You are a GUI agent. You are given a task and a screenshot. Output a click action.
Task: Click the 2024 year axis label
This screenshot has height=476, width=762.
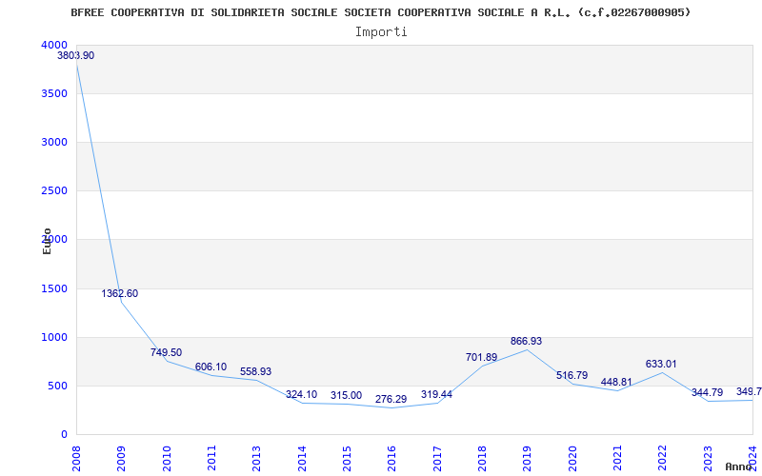[x=752, y=455]
